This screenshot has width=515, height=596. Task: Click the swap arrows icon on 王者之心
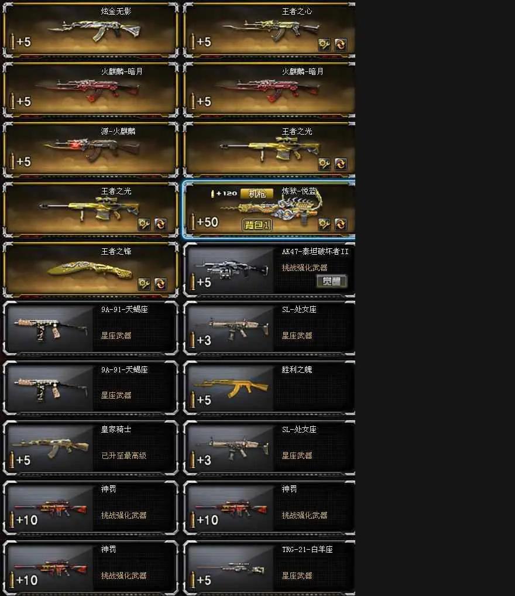[x=341, y=44]
